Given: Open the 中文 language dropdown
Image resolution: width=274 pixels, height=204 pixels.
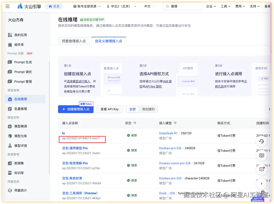Looking at the screenshot, I should [149, 6].
